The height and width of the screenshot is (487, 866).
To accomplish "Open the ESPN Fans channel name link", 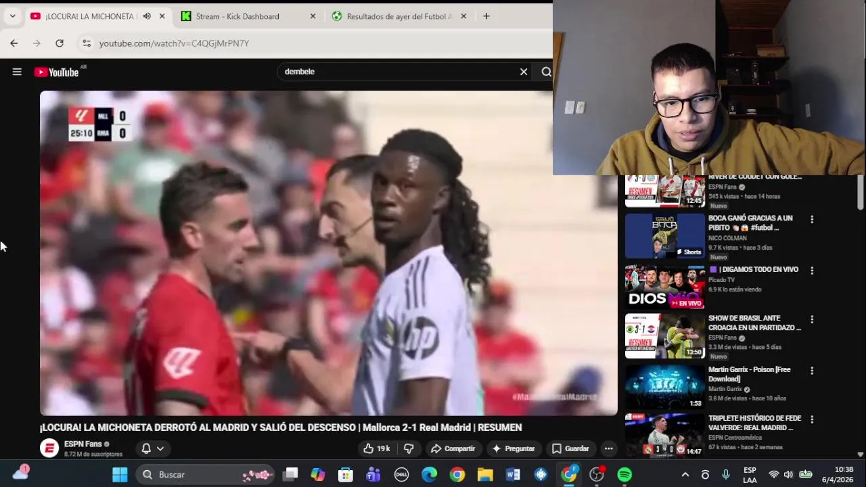I will click(83, 444).
